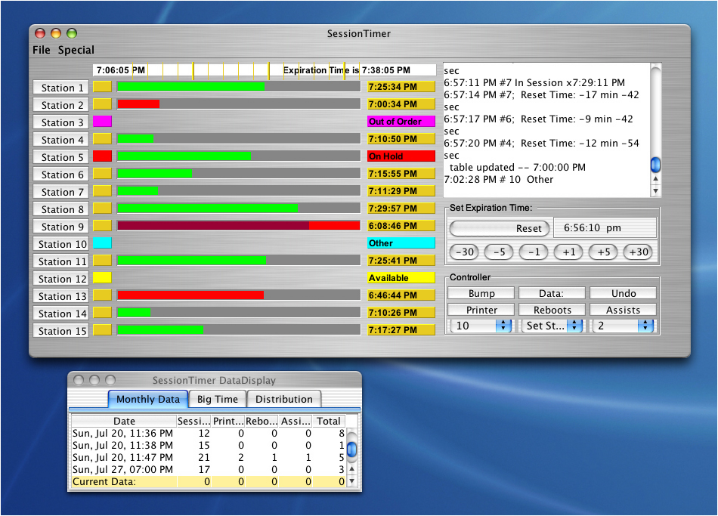The height and width of the screenshot is (516, 718).
Task: Open the station number dropdown showing 10
Action: point(481,326)
